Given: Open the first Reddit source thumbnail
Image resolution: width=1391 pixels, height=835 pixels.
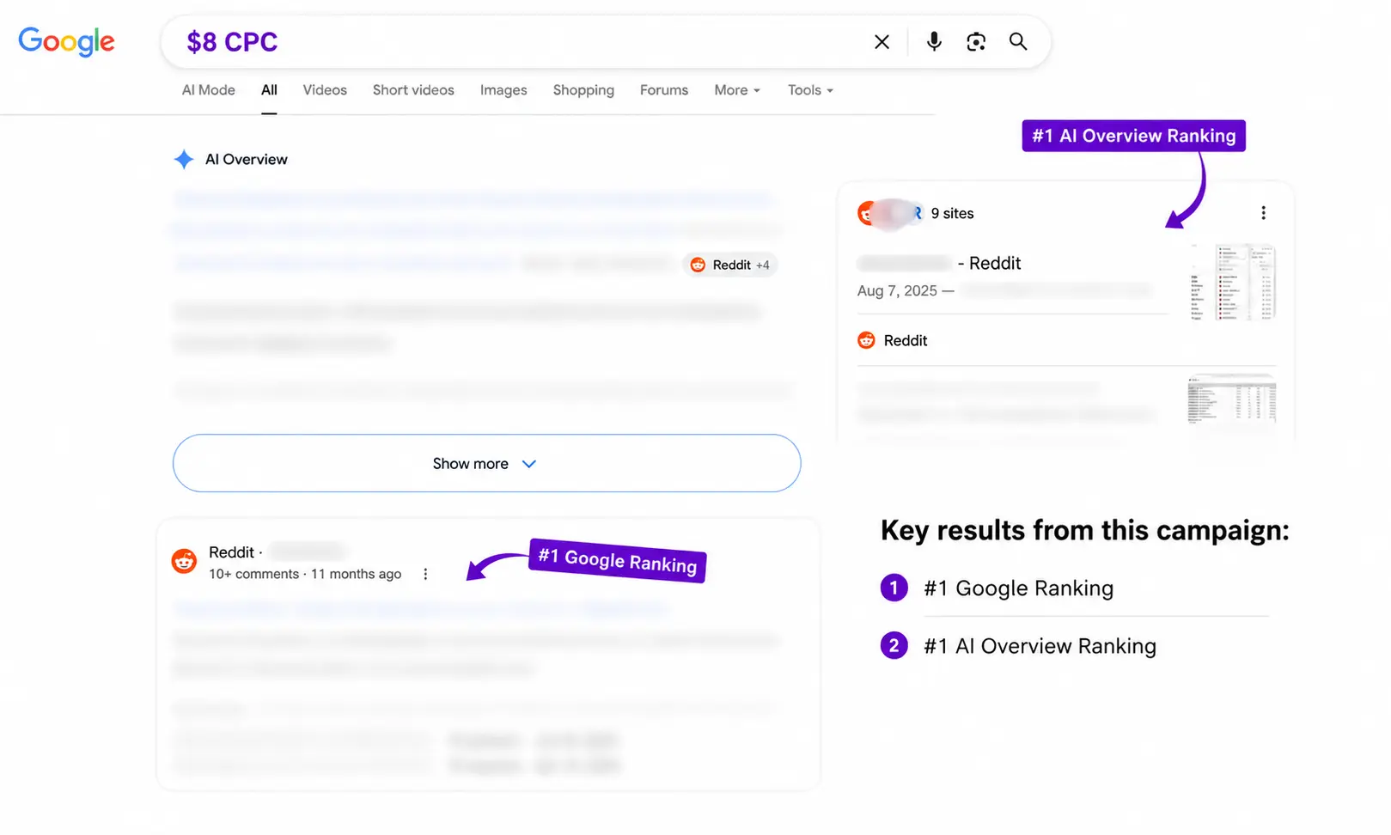Looking at the screenshot, I should [1232, 283].
